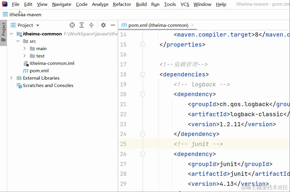Open Project panel settings gear
This screenshot has height=192, width=290.
(x=103, y=25)
